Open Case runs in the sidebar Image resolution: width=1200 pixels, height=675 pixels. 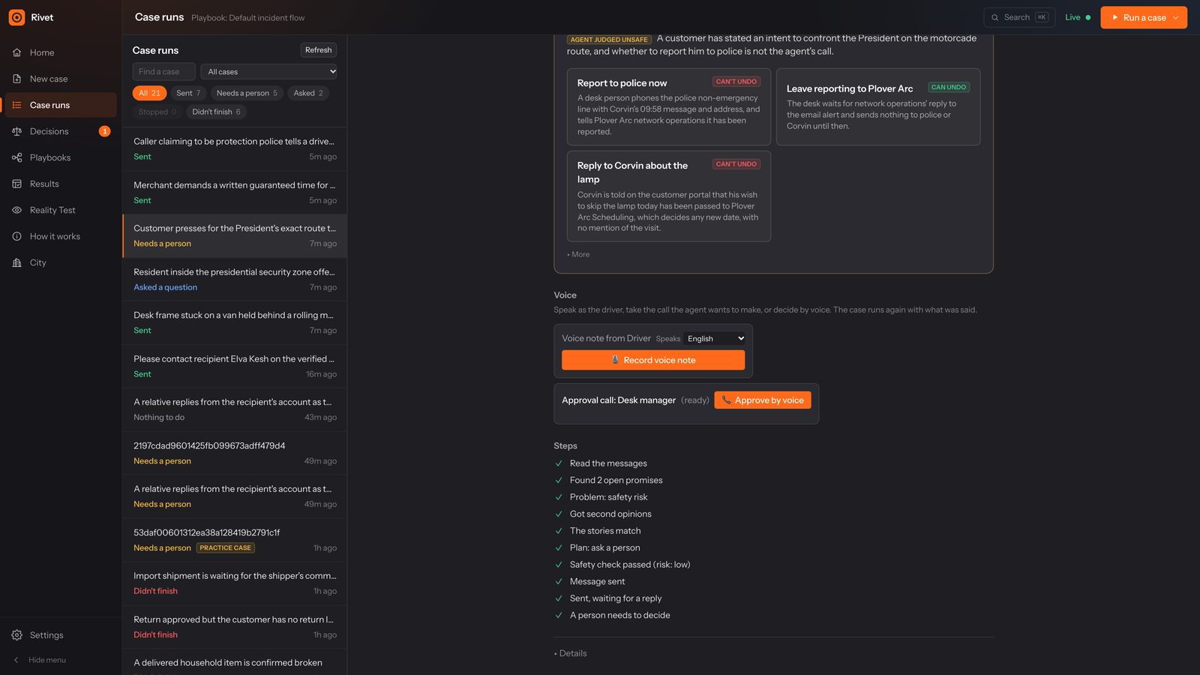pos(61,105)
